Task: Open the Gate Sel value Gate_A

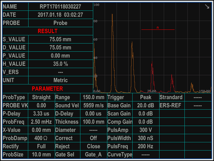Action: (x=93, y=154)
